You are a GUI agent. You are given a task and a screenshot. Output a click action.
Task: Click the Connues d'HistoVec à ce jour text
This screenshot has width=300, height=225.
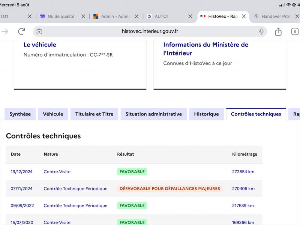(198, 63)
